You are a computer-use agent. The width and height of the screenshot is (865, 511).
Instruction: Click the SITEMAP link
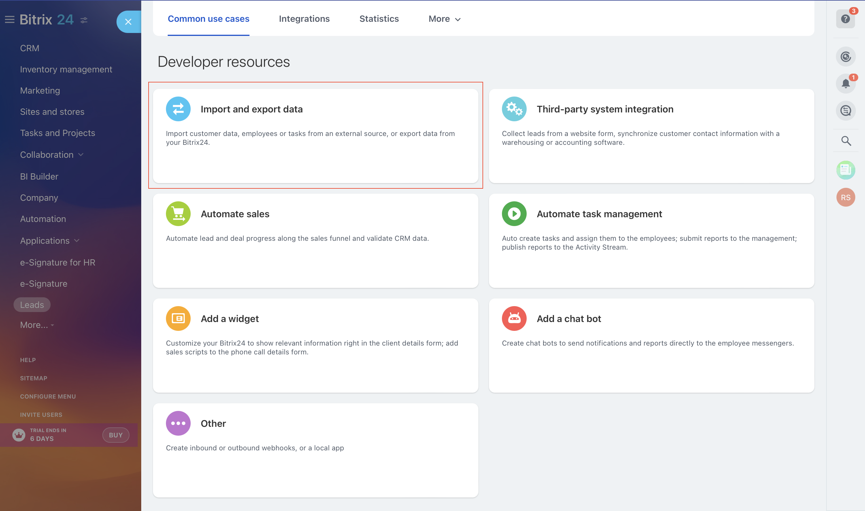point(34,378)
